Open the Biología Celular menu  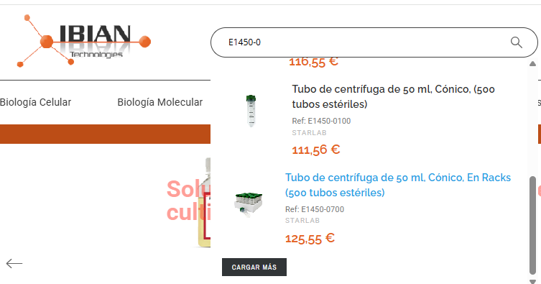(x=35, y=102)
